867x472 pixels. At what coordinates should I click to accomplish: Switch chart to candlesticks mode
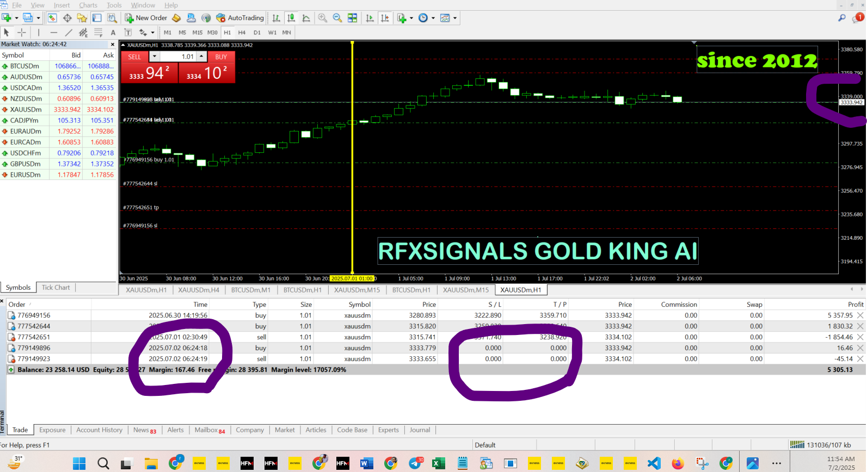click(x=291, y=18)
